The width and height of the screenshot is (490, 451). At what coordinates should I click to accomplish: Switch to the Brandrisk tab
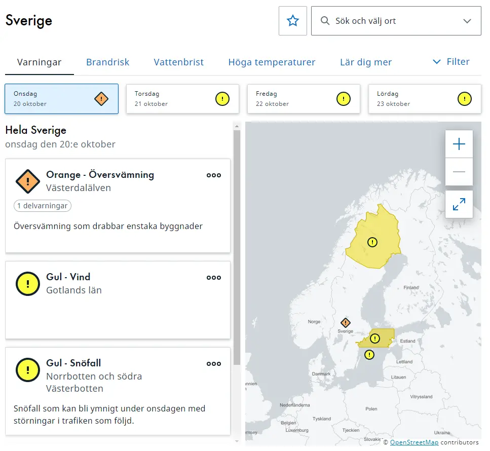tap(107, 62)
